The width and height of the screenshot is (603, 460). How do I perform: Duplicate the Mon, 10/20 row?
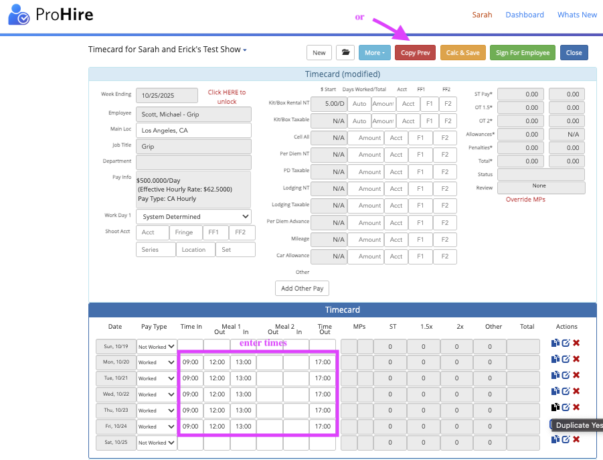click(555, 359)
